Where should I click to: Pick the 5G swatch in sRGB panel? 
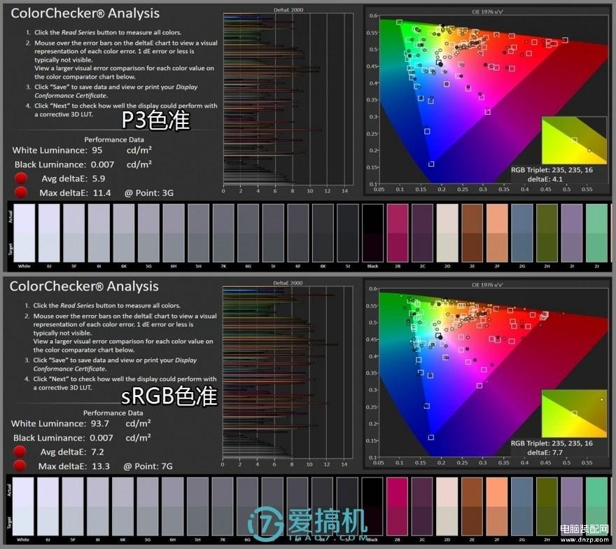148,506
